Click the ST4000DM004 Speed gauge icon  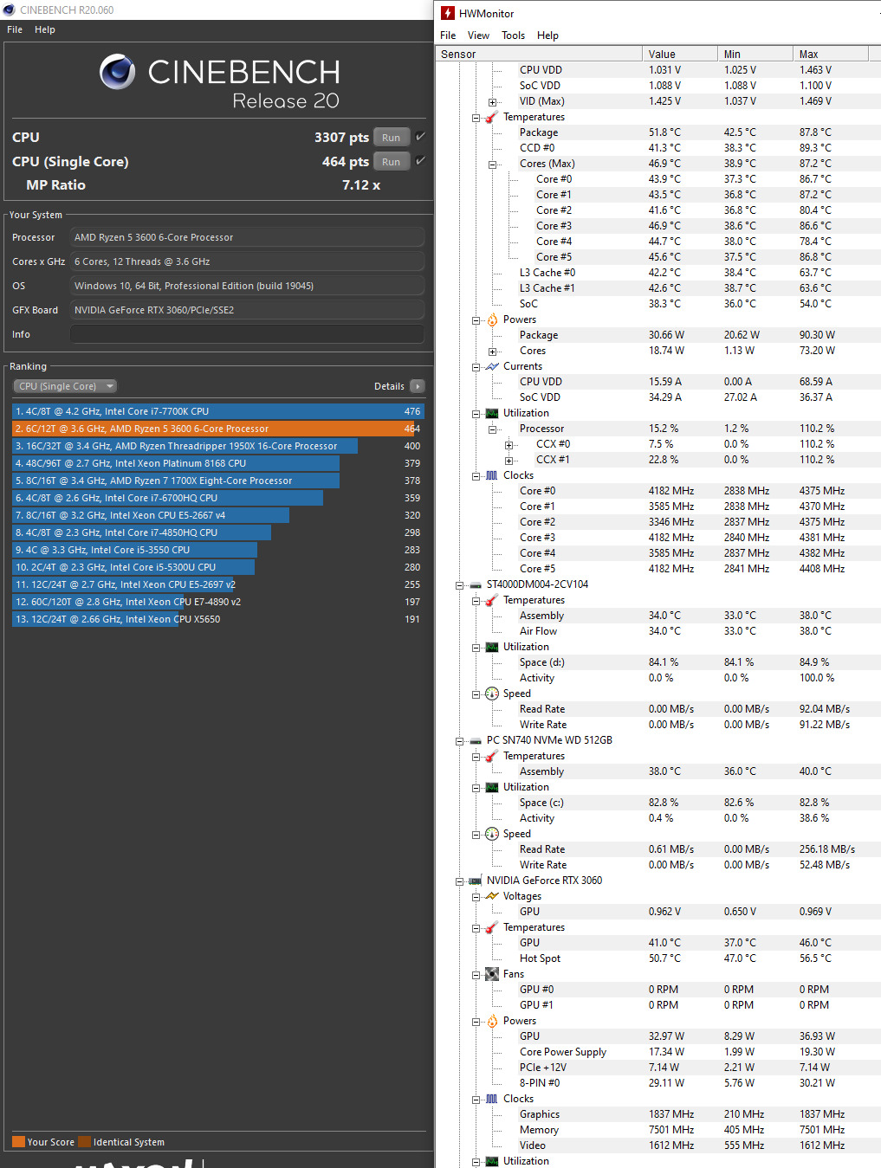492,694
